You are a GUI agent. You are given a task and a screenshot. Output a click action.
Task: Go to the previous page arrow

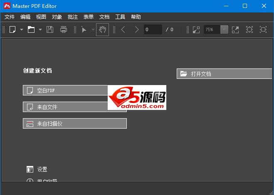point(123,29)
